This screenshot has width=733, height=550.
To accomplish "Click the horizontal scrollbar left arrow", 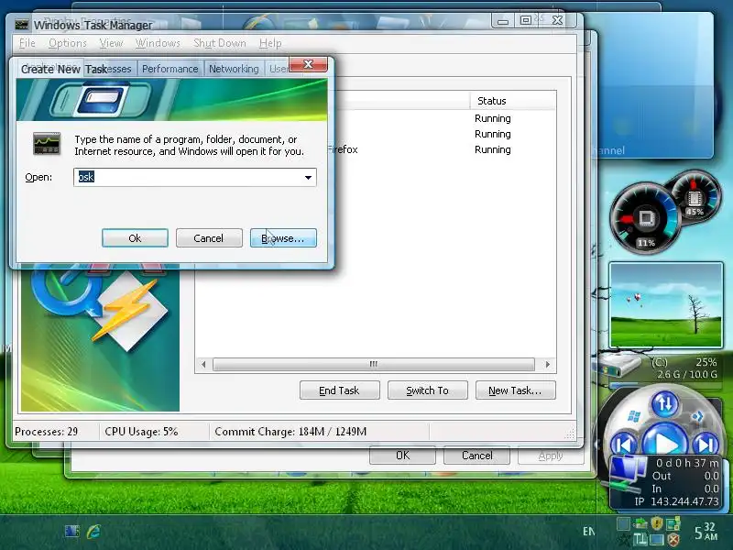I will tap(203, 364).
